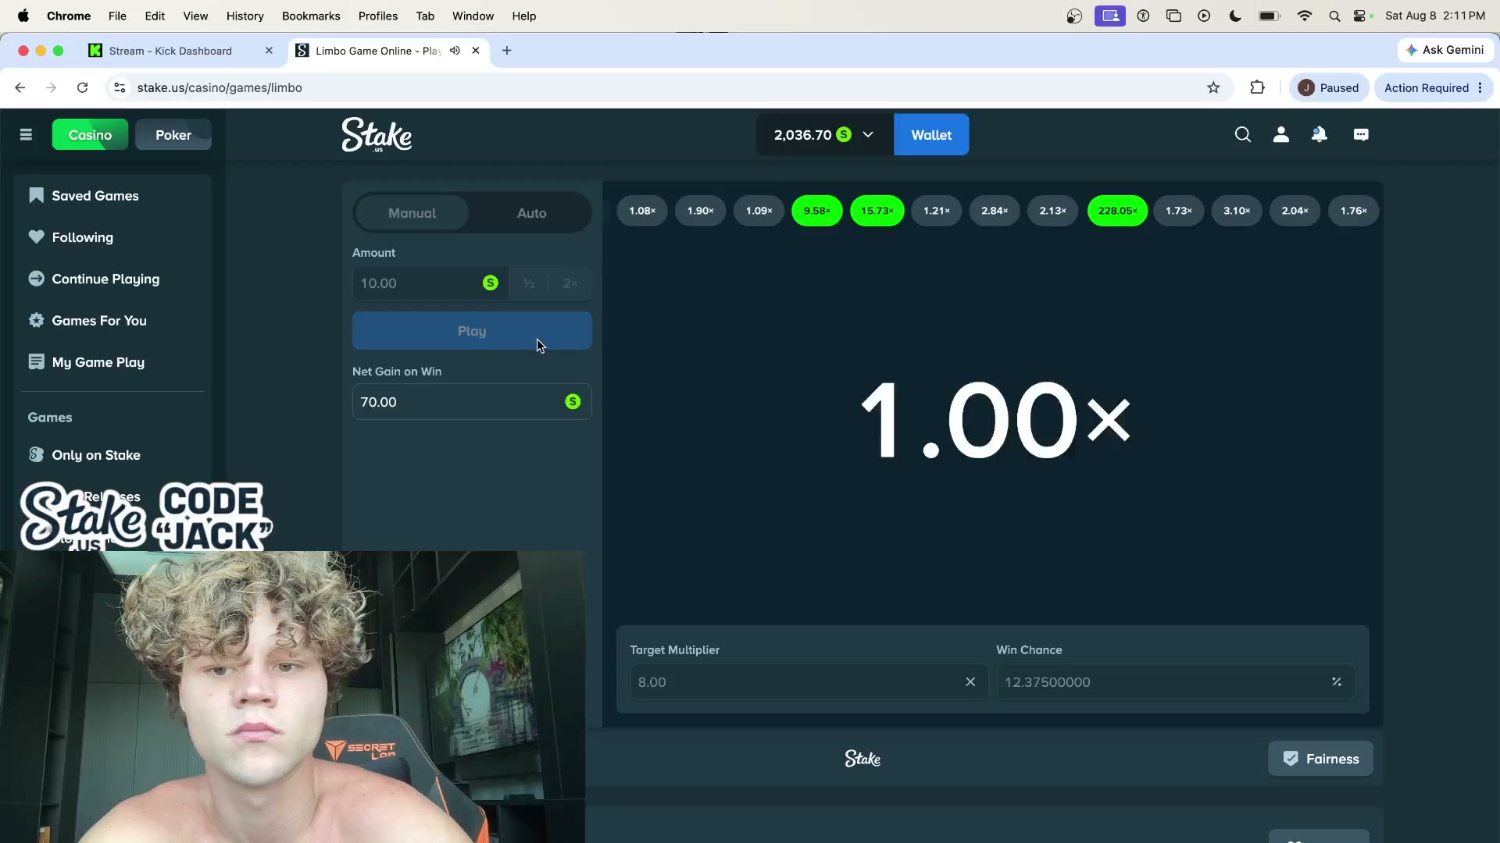Open the notifications bell
This screenshot has width=1500, height=843.
click(x=1320, y=135)
